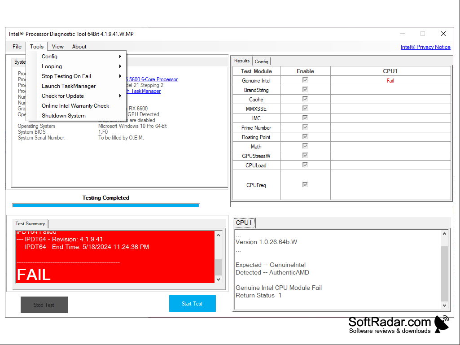Viewport: 460px width, 345px height.
Task: Click the To be filled by O.E.M. value
Action: tap(121, 138)
